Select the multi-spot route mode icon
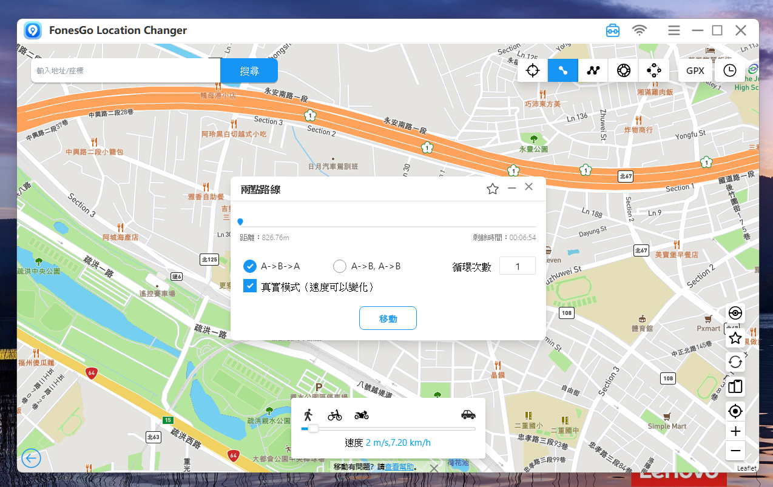The width and height of the screenshot is (773, 487). (593, 70)
